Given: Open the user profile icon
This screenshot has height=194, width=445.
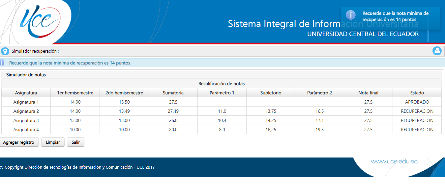Looking at the screenshot, I should (437, 51).
